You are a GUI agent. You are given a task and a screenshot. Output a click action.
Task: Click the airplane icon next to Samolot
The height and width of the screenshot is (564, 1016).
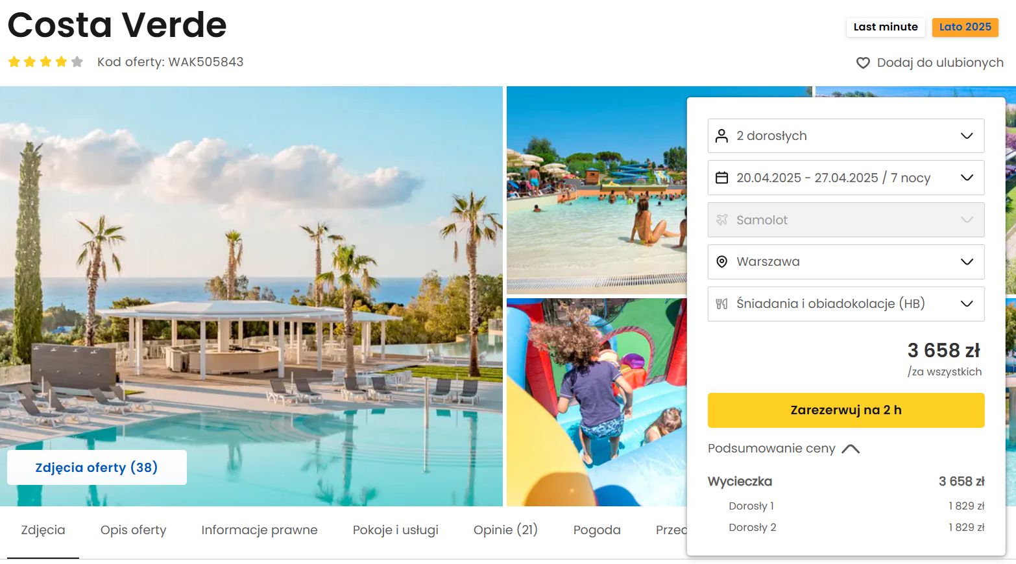pos(721,220)
